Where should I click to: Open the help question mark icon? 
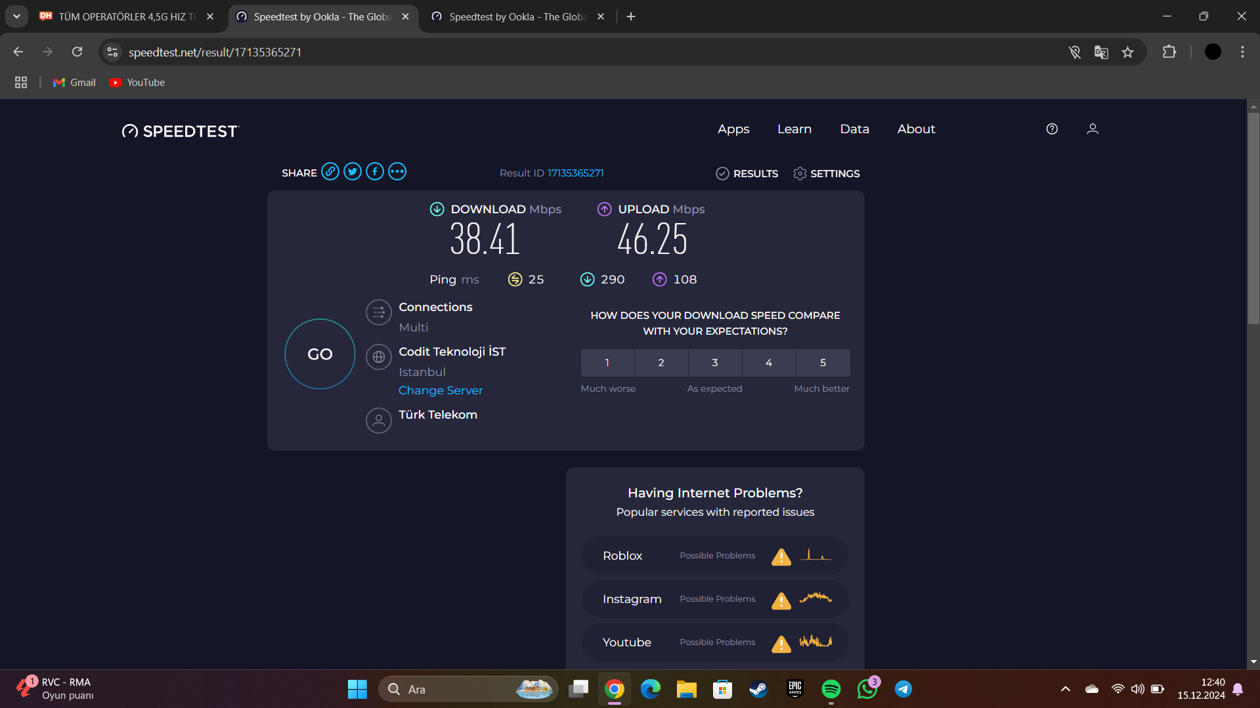tap(1052, 129)
